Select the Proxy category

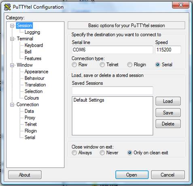(30, 118)
